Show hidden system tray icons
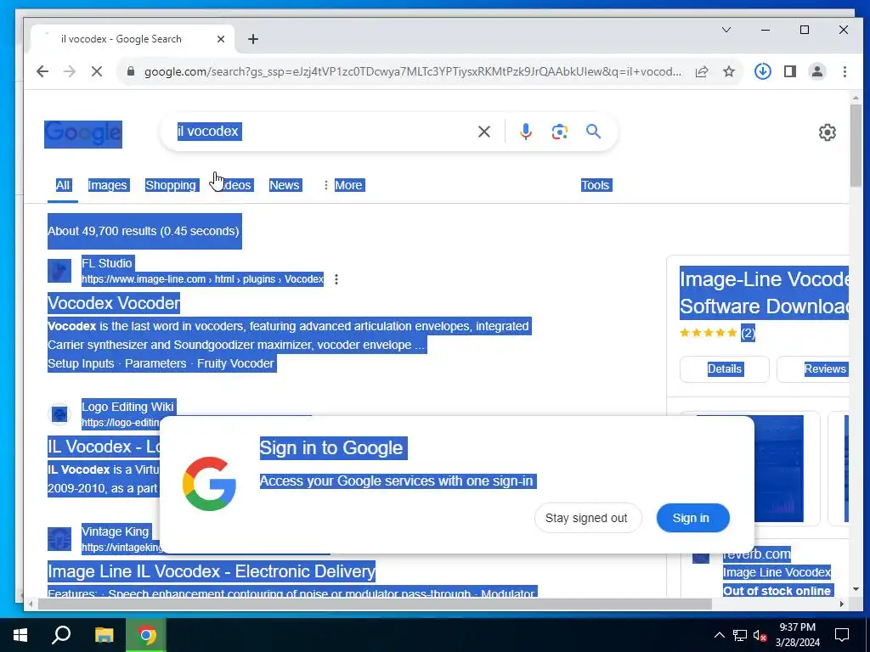870x652 pixels. click(x=719, y=635)
